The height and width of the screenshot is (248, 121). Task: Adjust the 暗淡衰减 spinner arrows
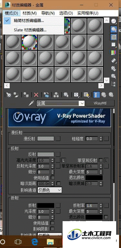(101, 184)
